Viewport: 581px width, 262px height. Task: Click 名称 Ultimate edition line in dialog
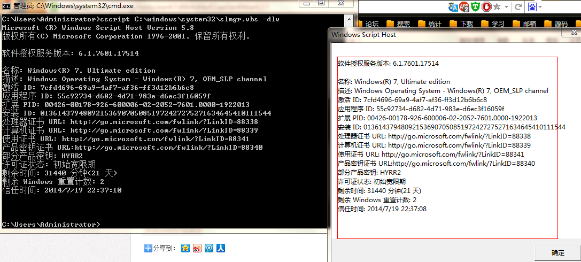[394, 81]
